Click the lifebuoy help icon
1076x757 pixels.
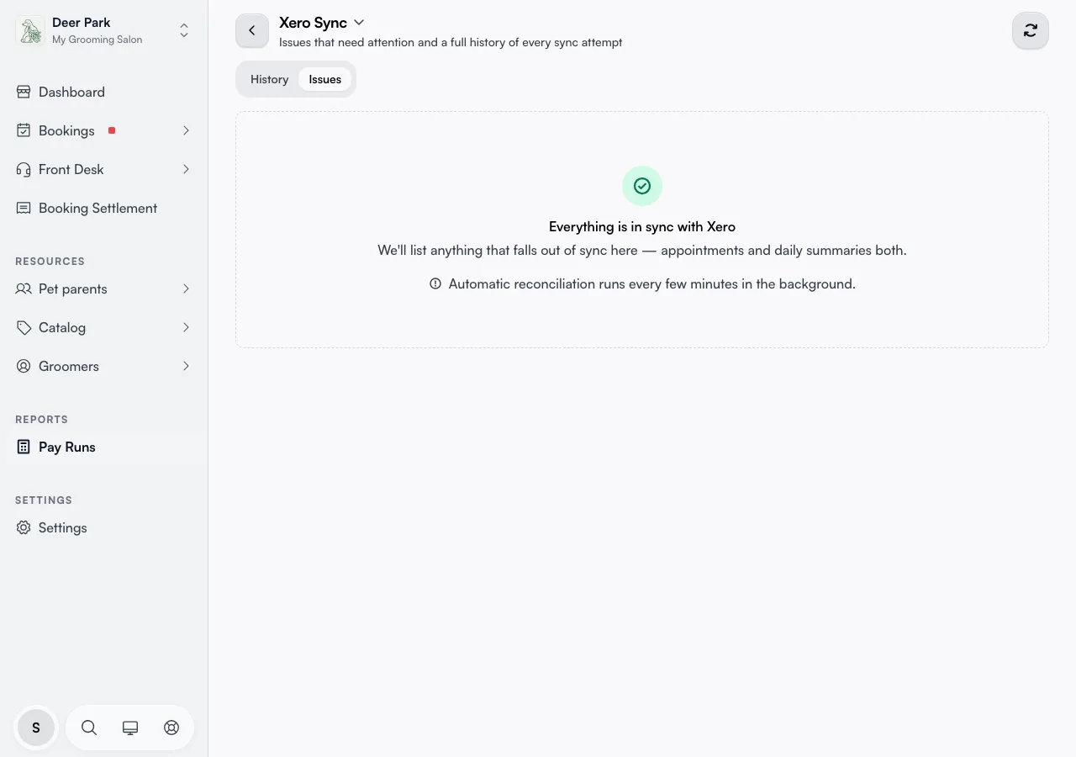[x=171, y=728]
